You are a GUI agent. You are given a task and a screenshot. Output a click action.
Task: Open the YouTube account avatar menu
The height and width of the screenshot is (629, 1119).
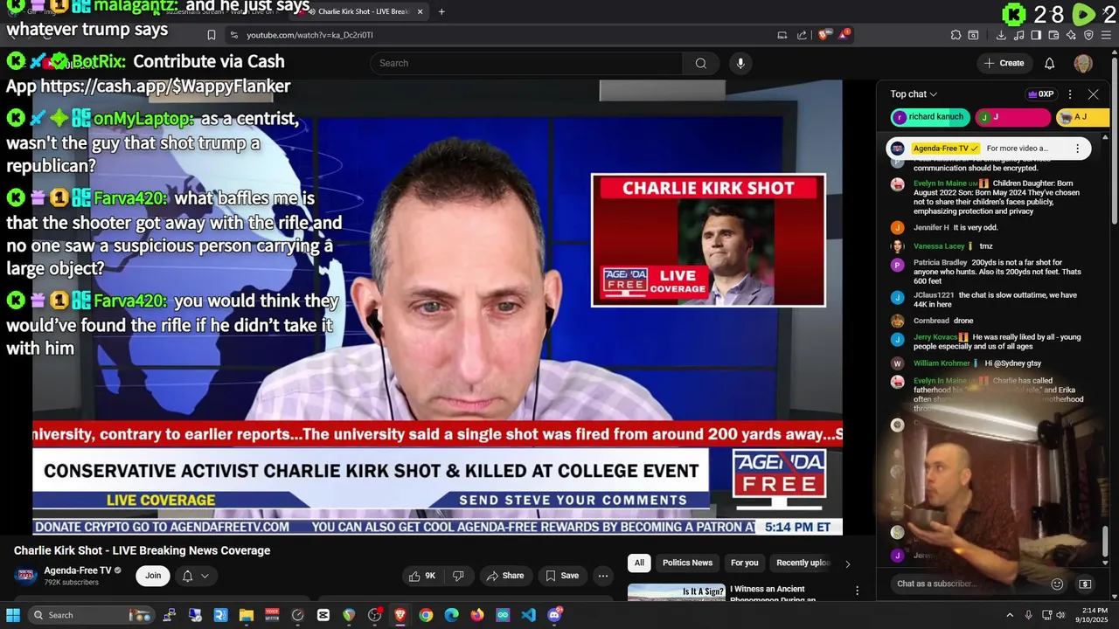[1083, 63]
